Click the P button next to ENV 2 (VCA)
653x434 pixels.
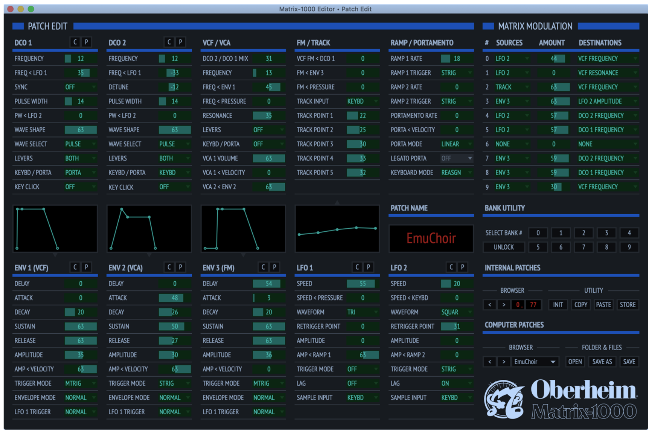click(x=180, y=267)
